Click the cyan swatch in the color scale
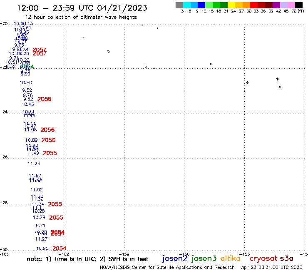Image resolution: width=308 pixels, height=271 pixels. (187, 5)
